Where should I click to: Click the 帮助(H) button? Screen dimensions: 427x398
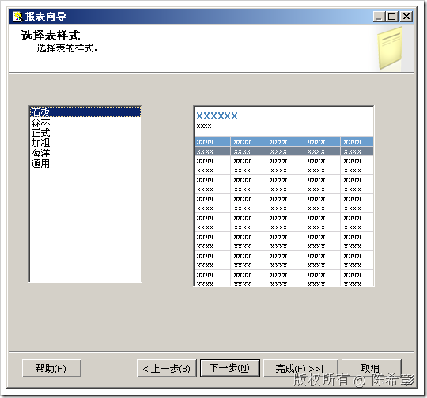[x=51, y=368]
